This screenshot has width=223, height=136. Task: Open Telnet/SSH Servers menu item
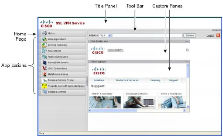(62, 63)
